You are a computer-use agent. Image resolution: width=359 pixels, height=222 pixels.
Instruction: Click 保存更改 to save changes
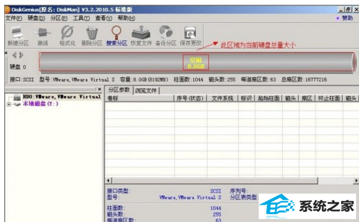[x=190, y=36]
